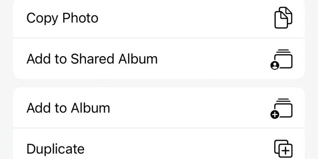The image size is (318, 159).
Task: Tap the "Add to Album" text
Action: [x=68, y=108]
